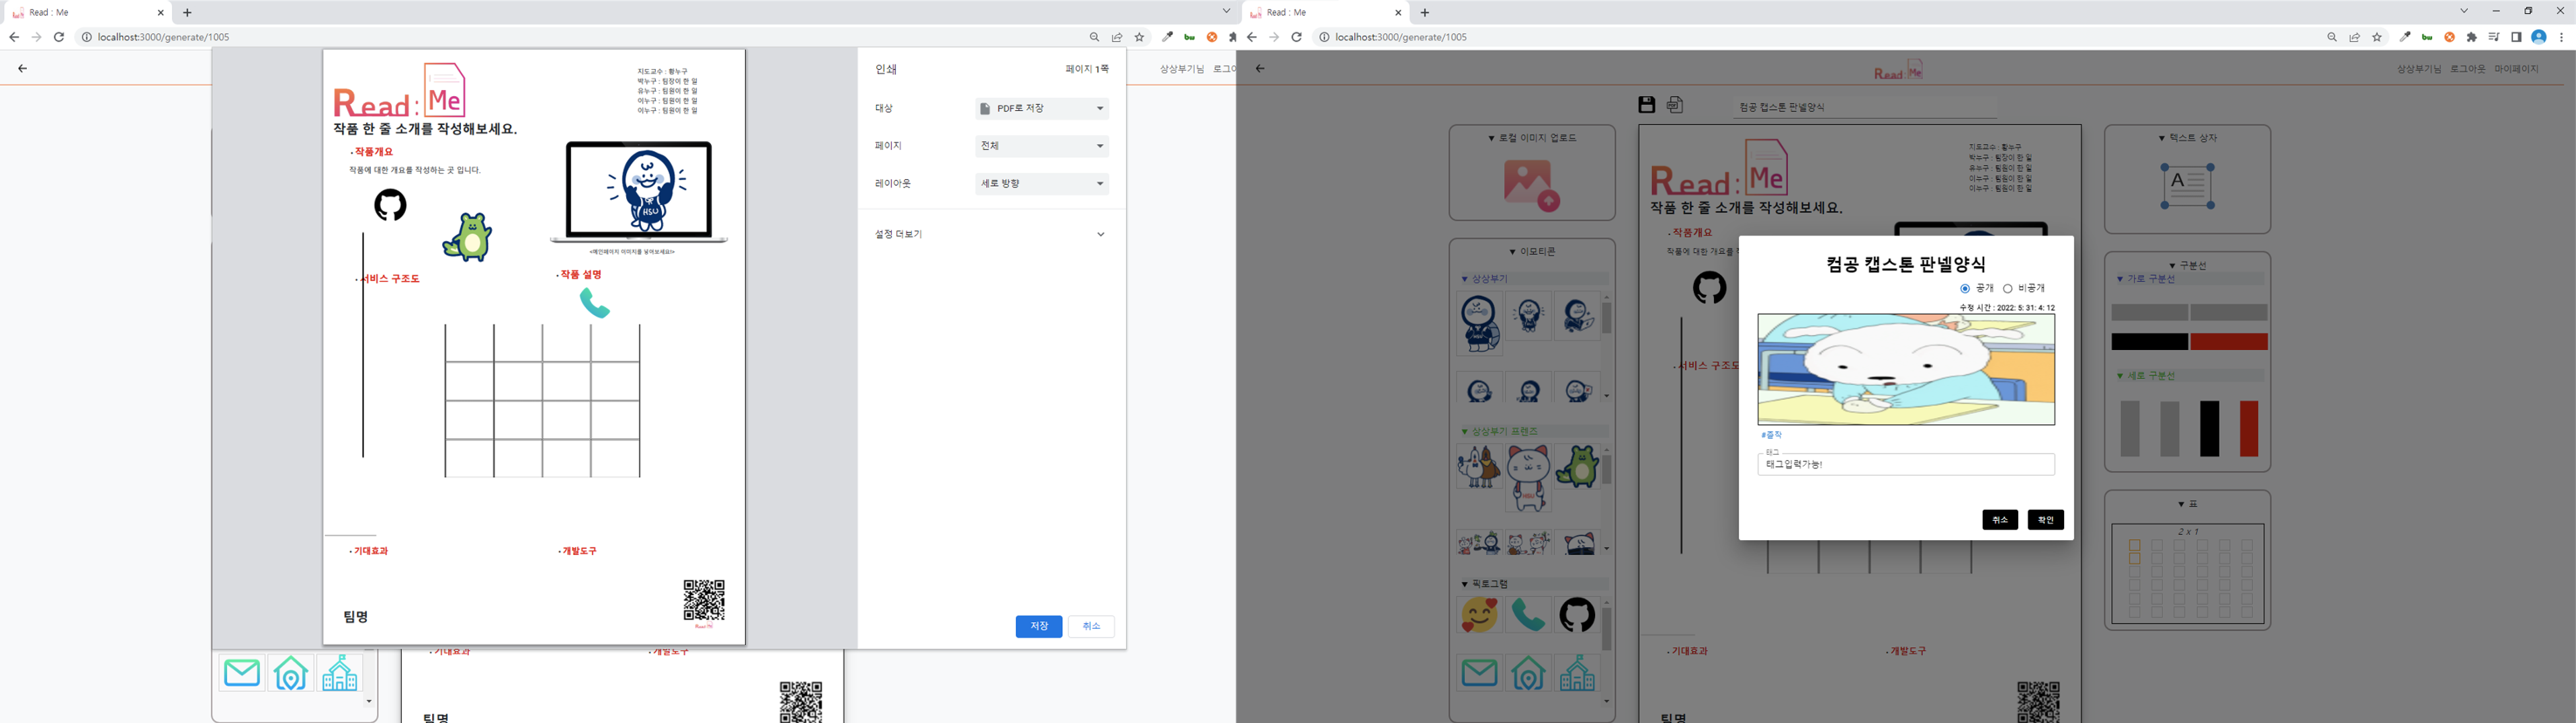Click 취소 in the print dialog

pyautogui.click(x=1091, y=626)
